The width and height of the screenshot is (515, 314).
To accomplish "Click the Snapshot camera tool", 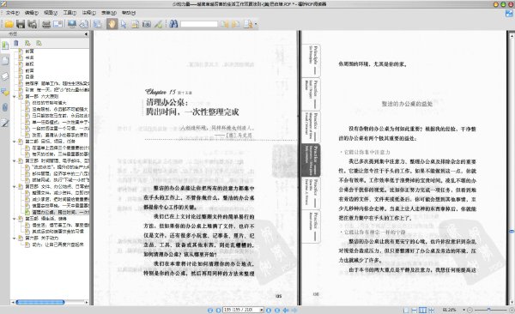I will click(147, 24).
